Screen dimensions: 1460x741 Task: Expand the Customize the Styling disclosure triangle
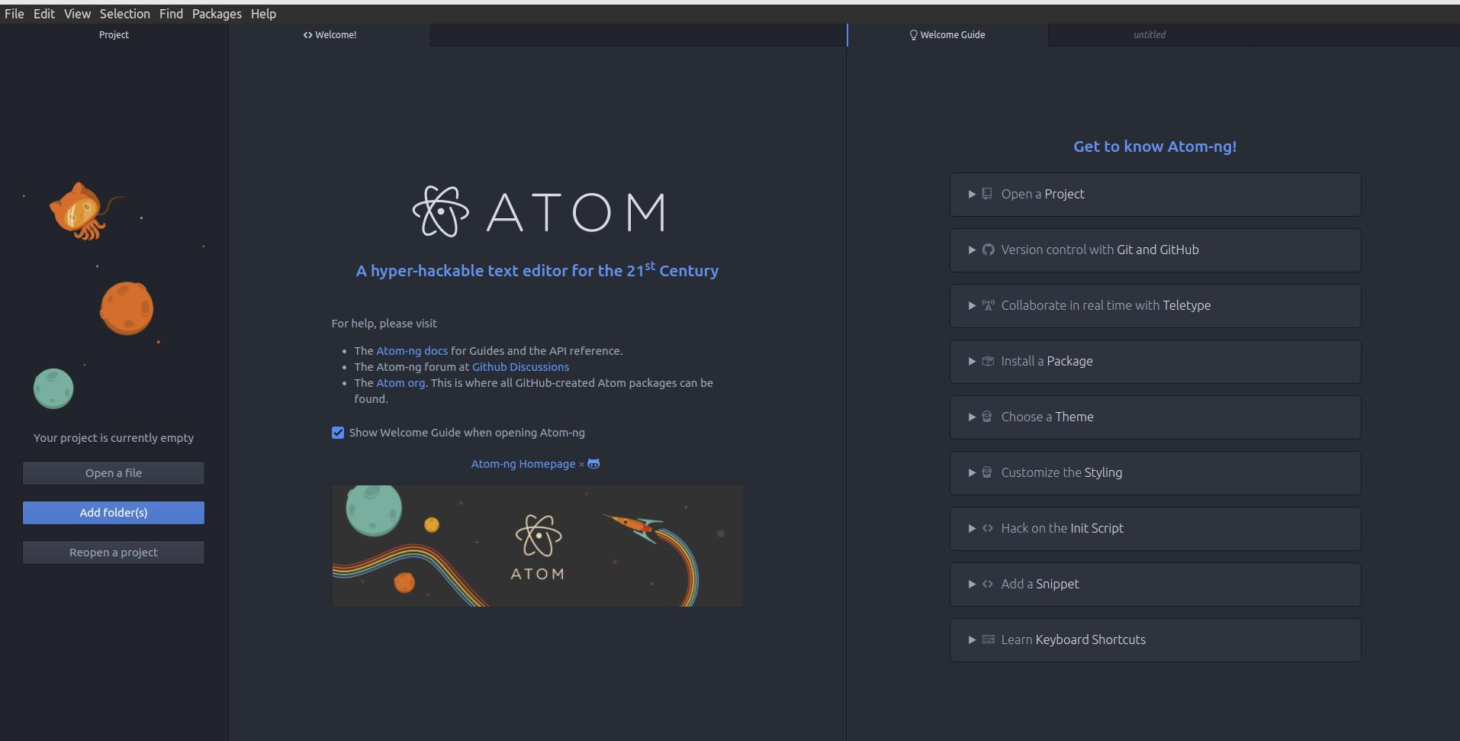[x=972, y=472]
